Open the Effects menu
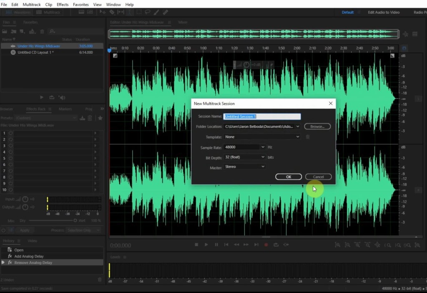Image resolution: width=427 pixels, height=293 pixels. (x=62, y=4)
